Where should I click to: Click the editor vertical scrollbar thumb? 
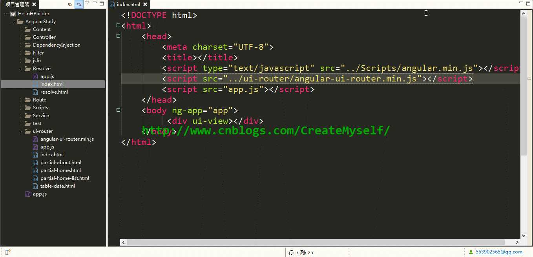tap(524, 86)
